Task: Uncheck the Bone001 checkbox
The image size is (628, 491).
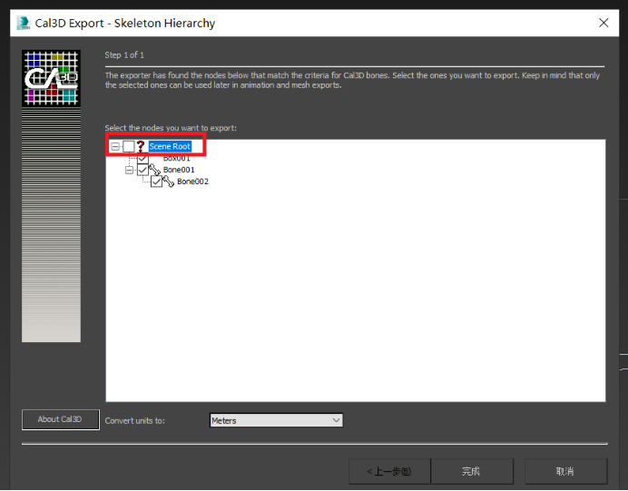Action: [142, 170]
